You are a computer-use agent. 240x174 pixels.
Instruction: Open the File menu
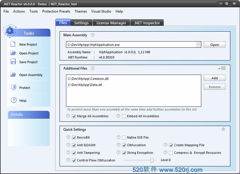click(6, 11)
